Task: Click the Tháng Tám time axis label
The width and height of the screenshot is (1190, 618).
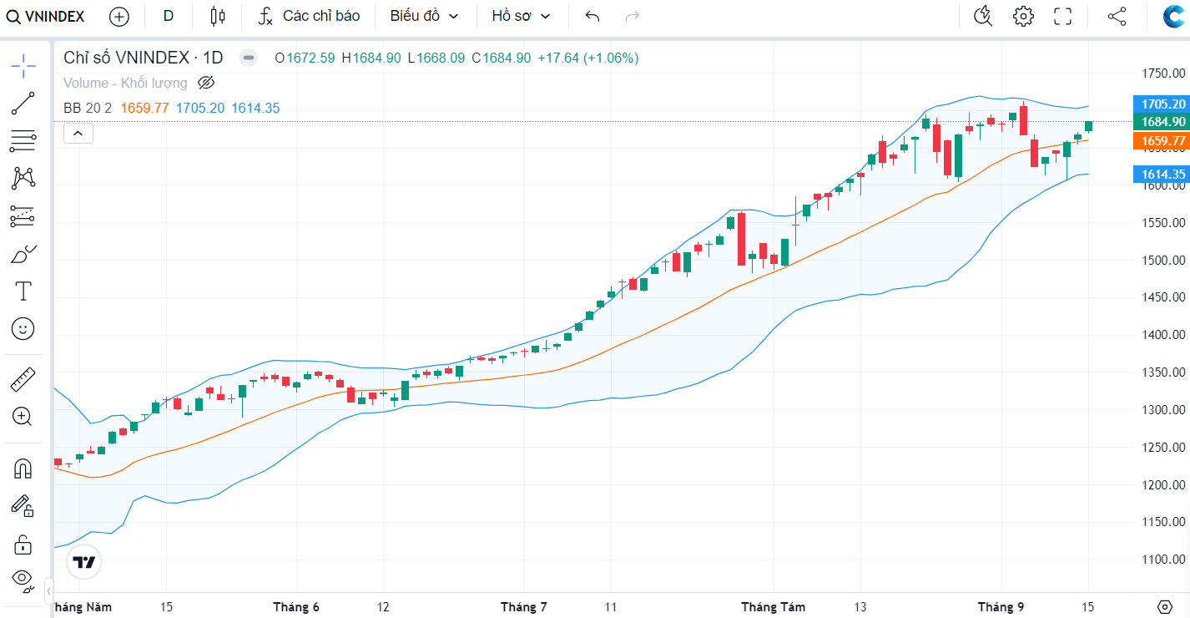Action: [x=773, y=607]
